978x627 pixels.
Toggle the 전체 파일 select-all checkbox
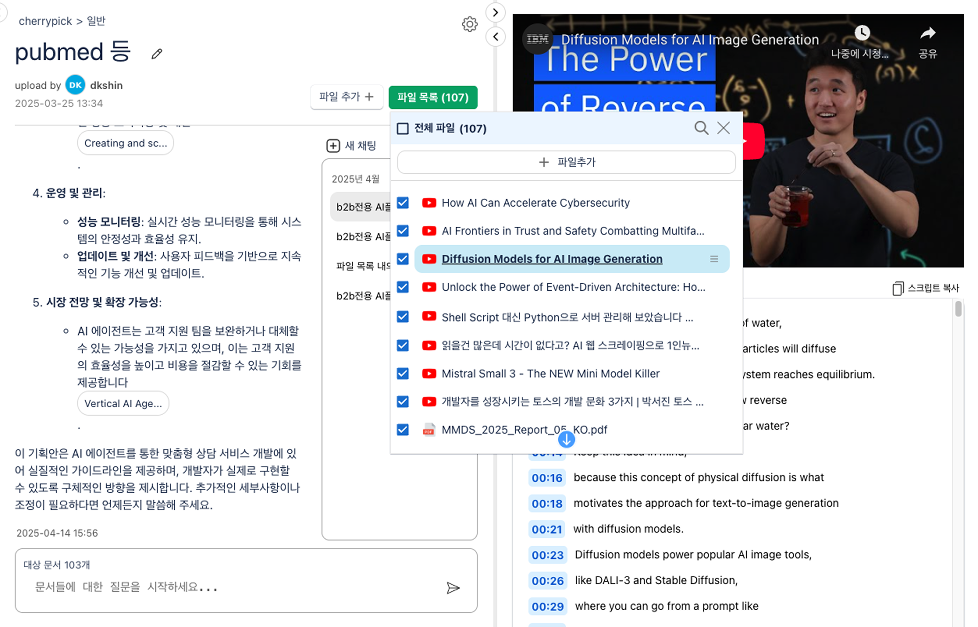402,129
